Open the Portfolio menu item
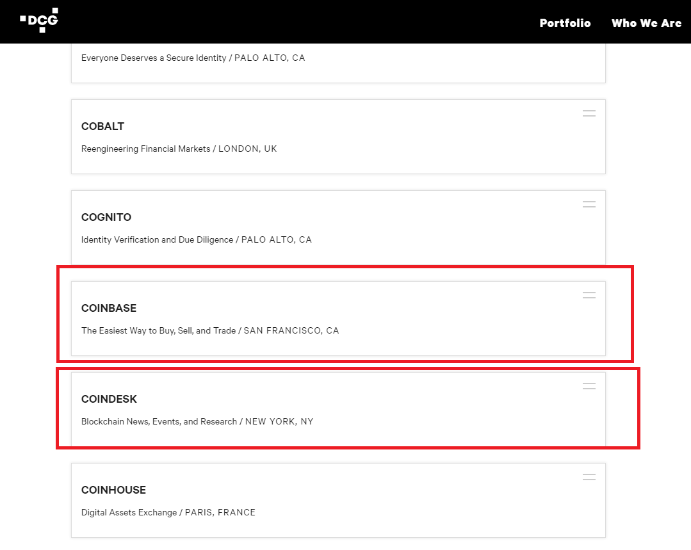This screenshot has height=550, width=691. (x=565, y=23)
